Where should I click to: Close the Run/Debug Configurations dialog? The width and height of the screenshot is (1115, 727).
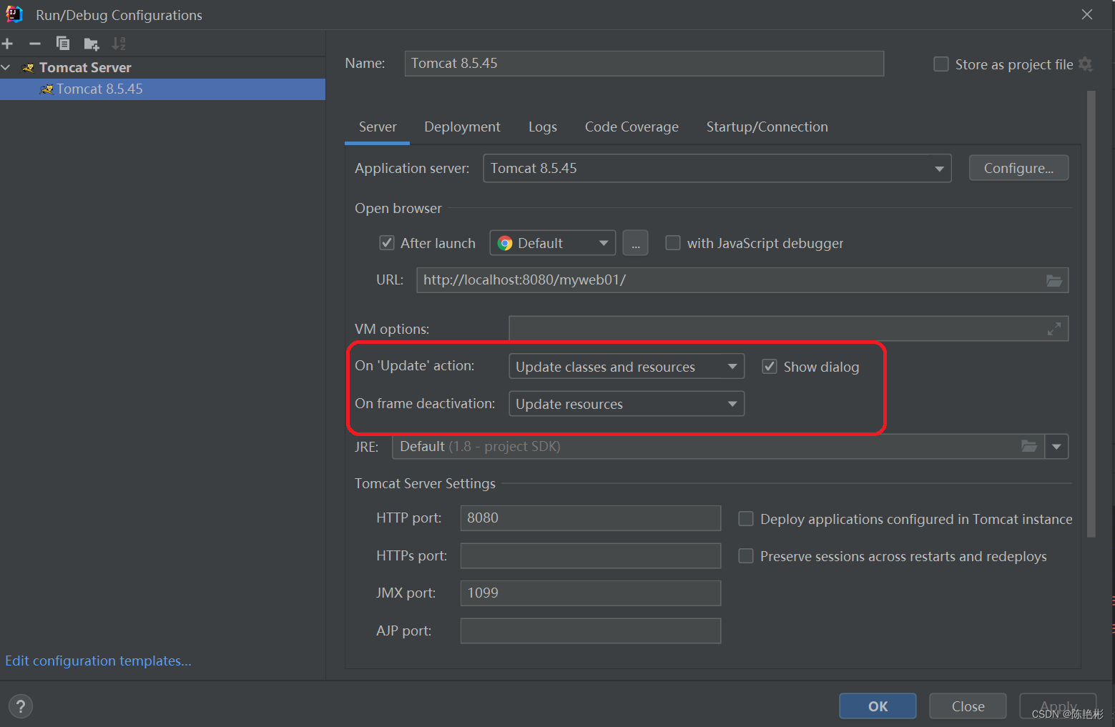(1087, 14)
